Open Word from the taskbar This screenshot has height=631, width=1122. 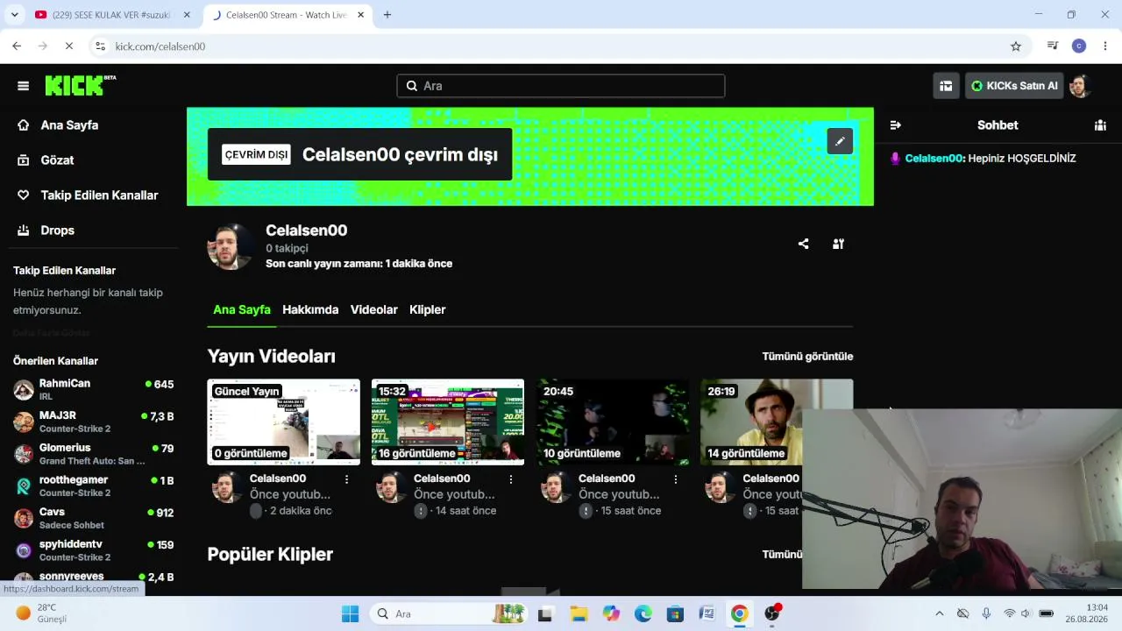pos(707,613)
